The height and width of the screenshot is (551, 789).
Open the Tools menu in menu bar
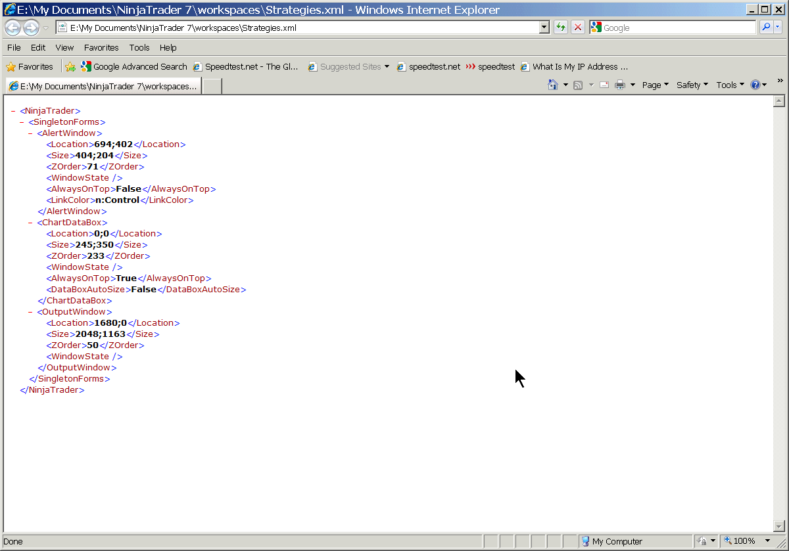click(x=139, y=47)
